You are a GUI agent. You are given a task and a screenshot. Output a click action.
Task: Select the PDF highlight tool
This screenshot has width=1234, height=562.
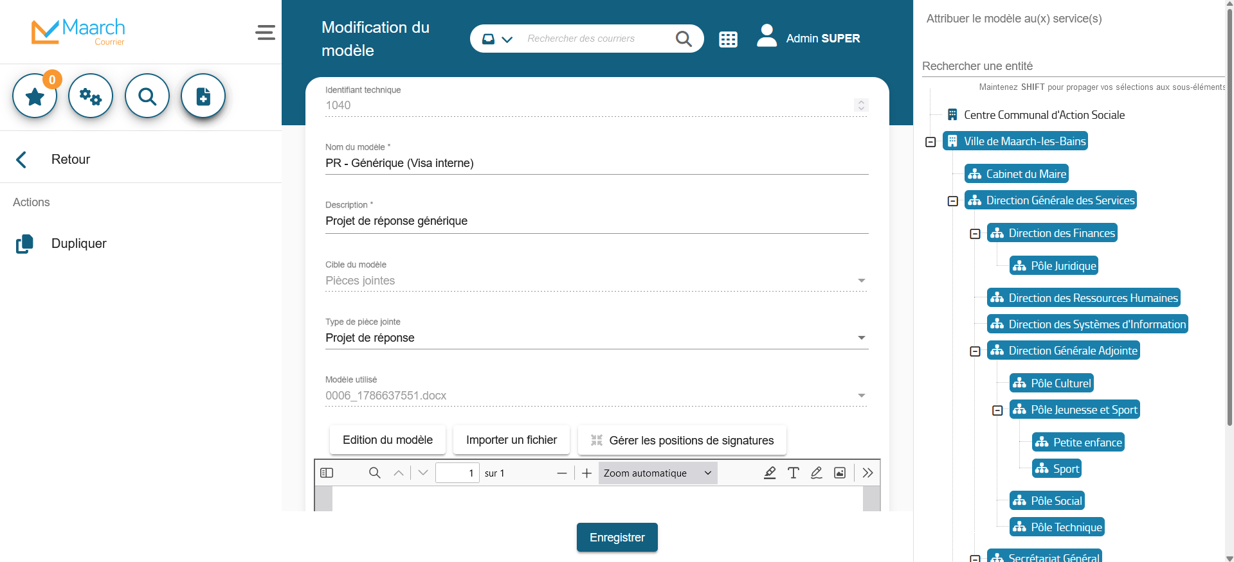770,473
